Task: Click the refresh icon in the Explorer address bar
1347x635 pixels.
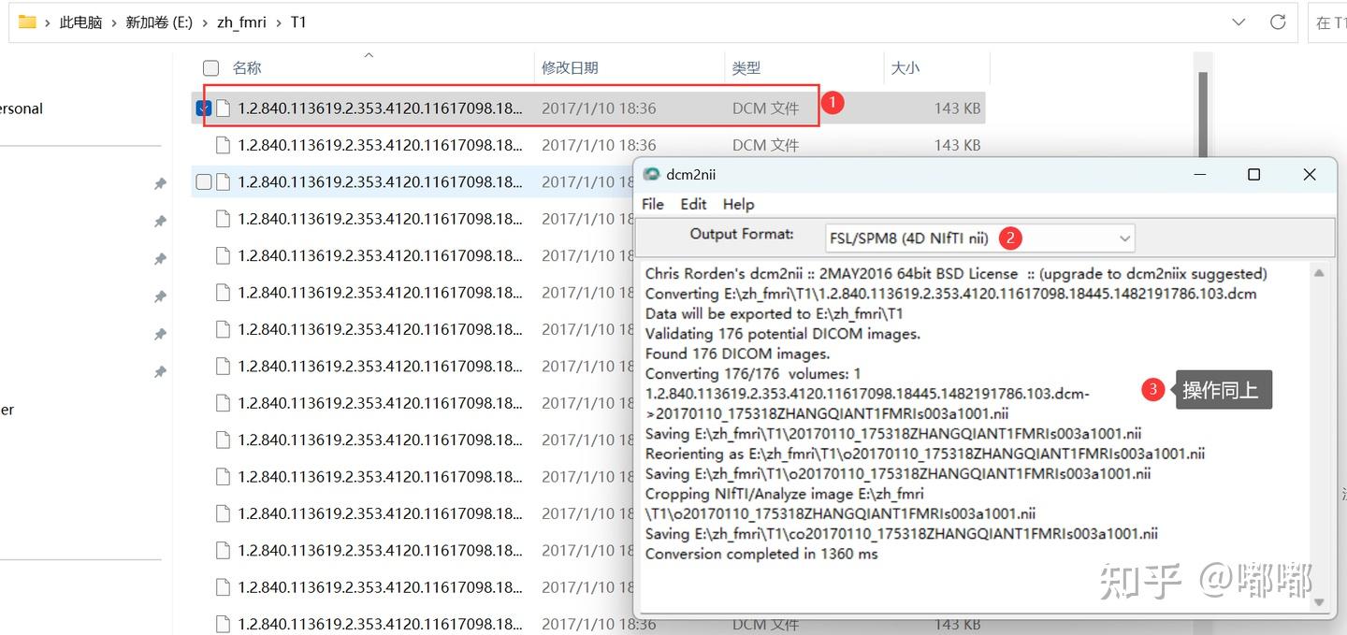Action: [x=1278, y=22]
